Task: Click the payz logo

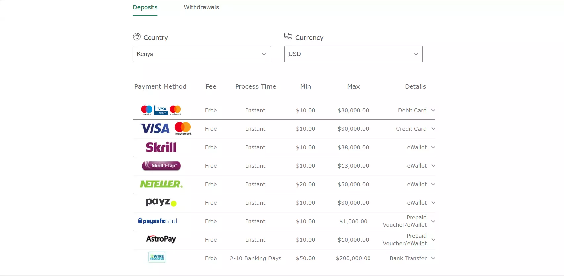Action: point(161,202)
